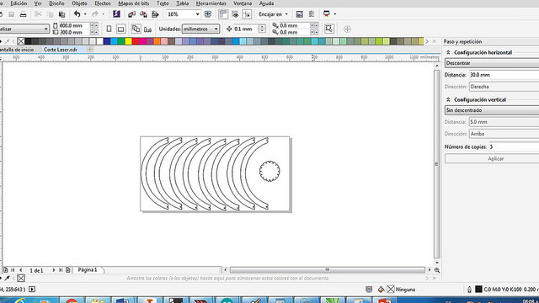Toggle show rulers button
Screen dimensions: 539x303
223,14
